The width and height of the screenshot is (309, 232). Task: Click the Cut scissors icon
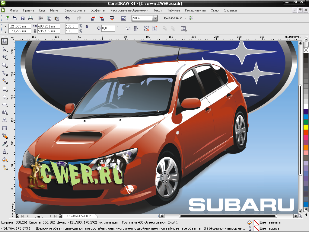click(x=41, y=18)
